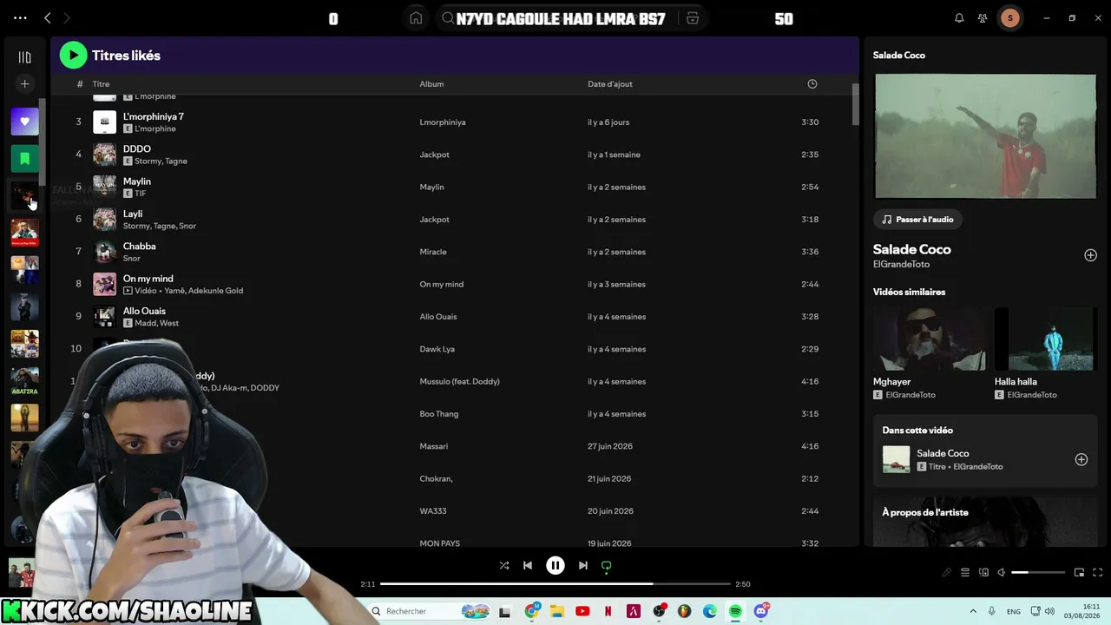Mute the Spotify volume
Viewport: 1111px width, 625px height.
click(x=1001, y=572)
